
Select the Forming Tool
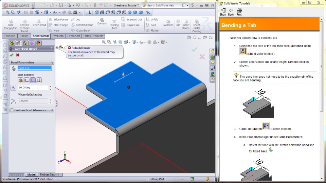click(x=114, y=24)
